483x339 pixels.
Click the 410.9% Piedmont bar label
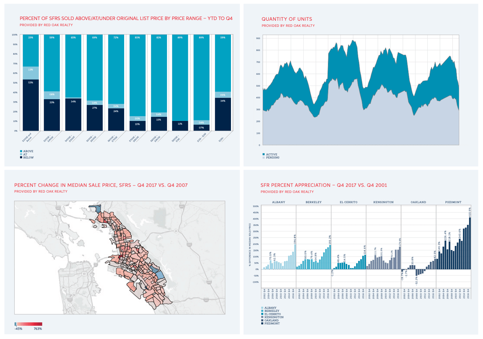click(470, 212)
